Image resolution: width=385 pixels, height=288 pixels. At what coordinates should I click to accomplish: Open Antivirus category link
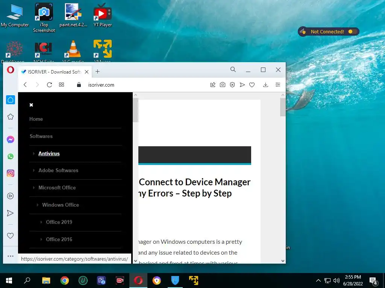tap(49, 153)
